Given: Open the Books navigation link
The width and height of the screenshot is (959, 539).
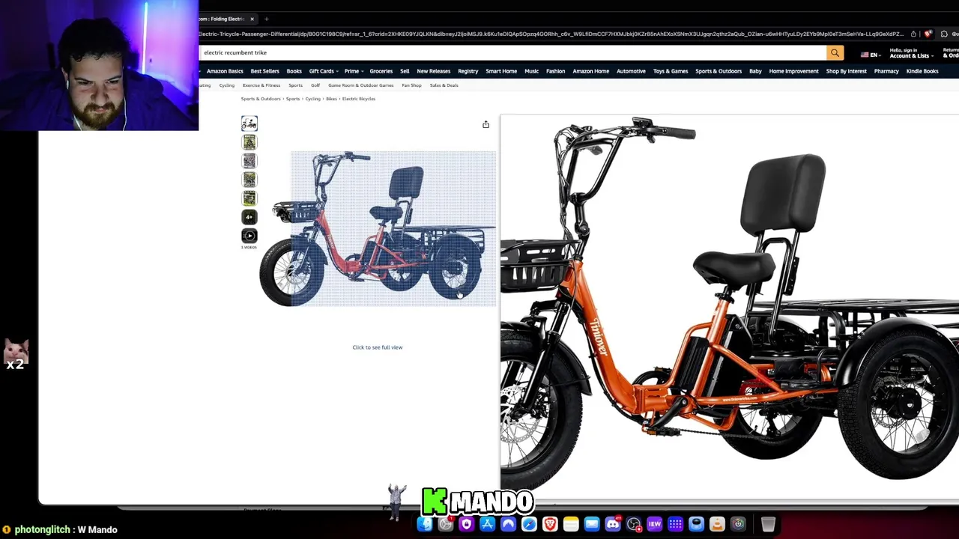Looking at the screenshot, I should pyautogui.click(x=294, y=71).
